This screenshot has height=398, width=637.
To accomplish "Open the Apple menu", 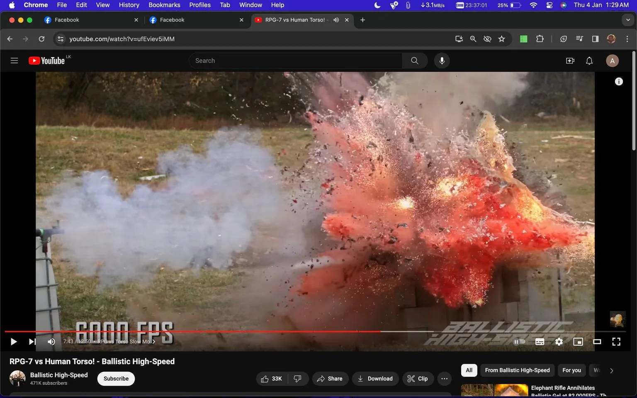I will [x=12, y=5].
